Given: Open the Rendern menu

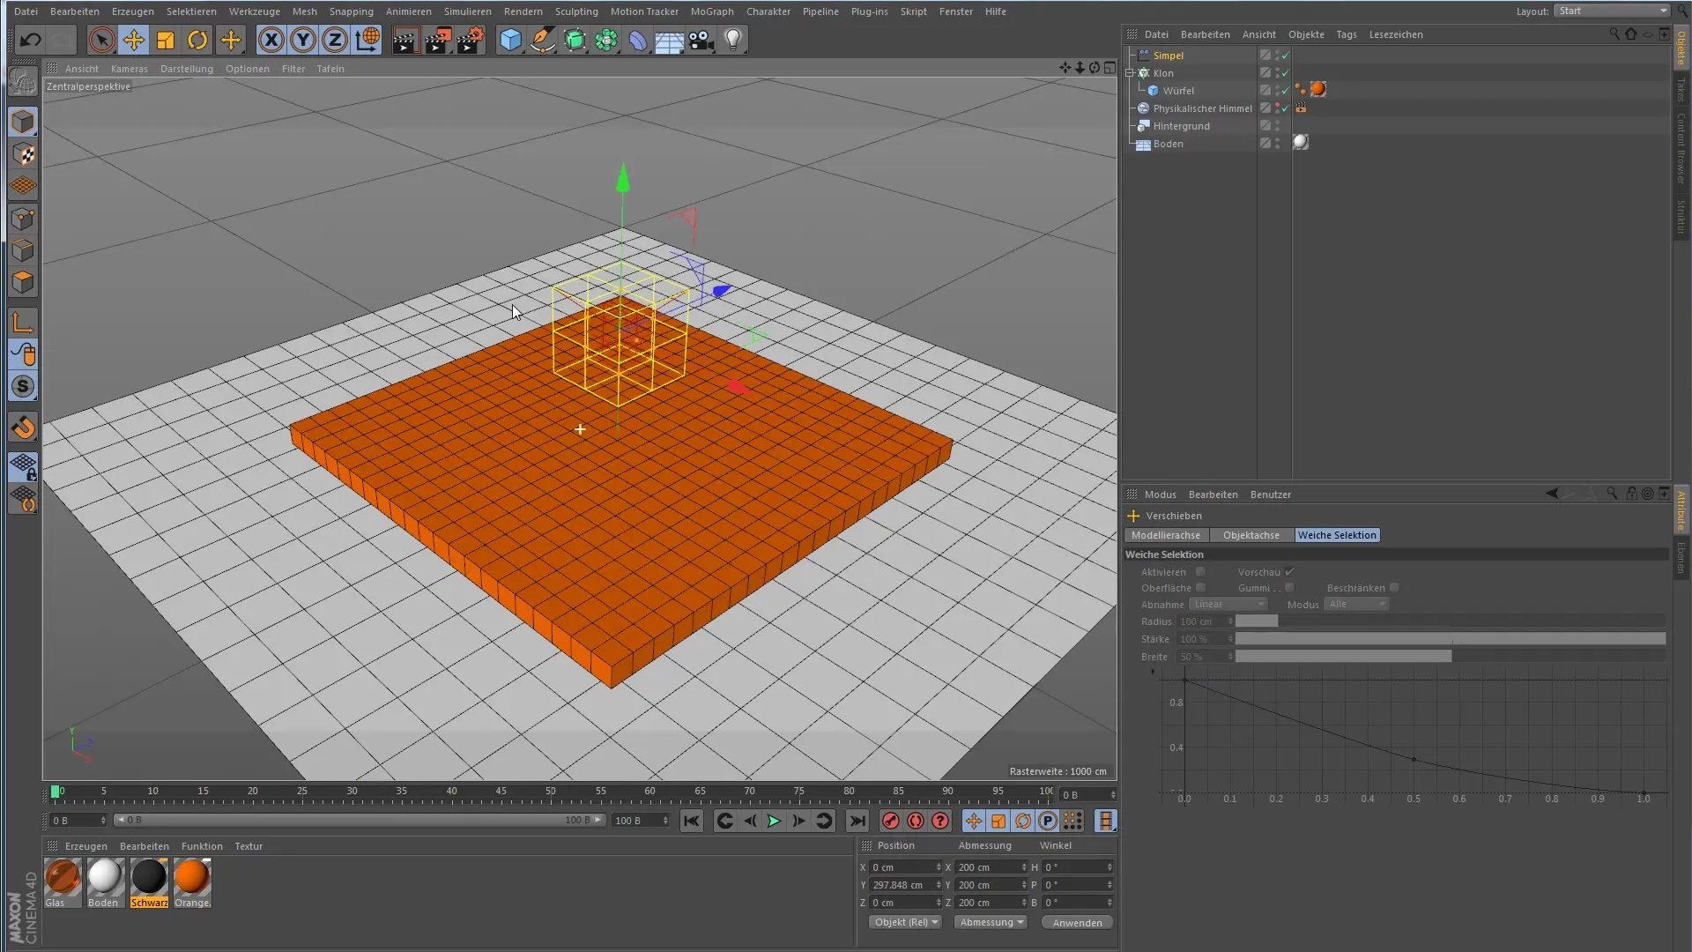Looking at the screenshot, I should click(x=523, y=11).
